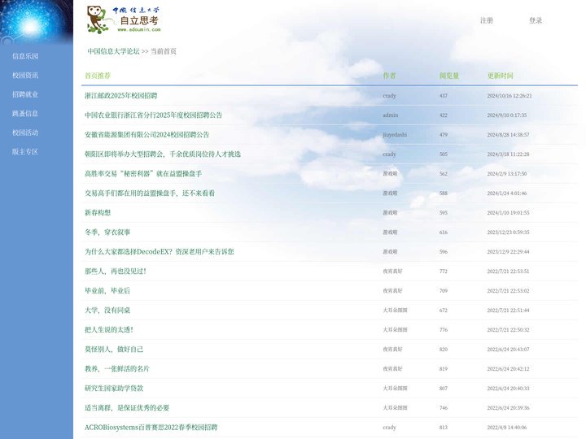Click timestamp 2024/8/28 14:38:57
This screenshot has height=439, width=586.
508,134
